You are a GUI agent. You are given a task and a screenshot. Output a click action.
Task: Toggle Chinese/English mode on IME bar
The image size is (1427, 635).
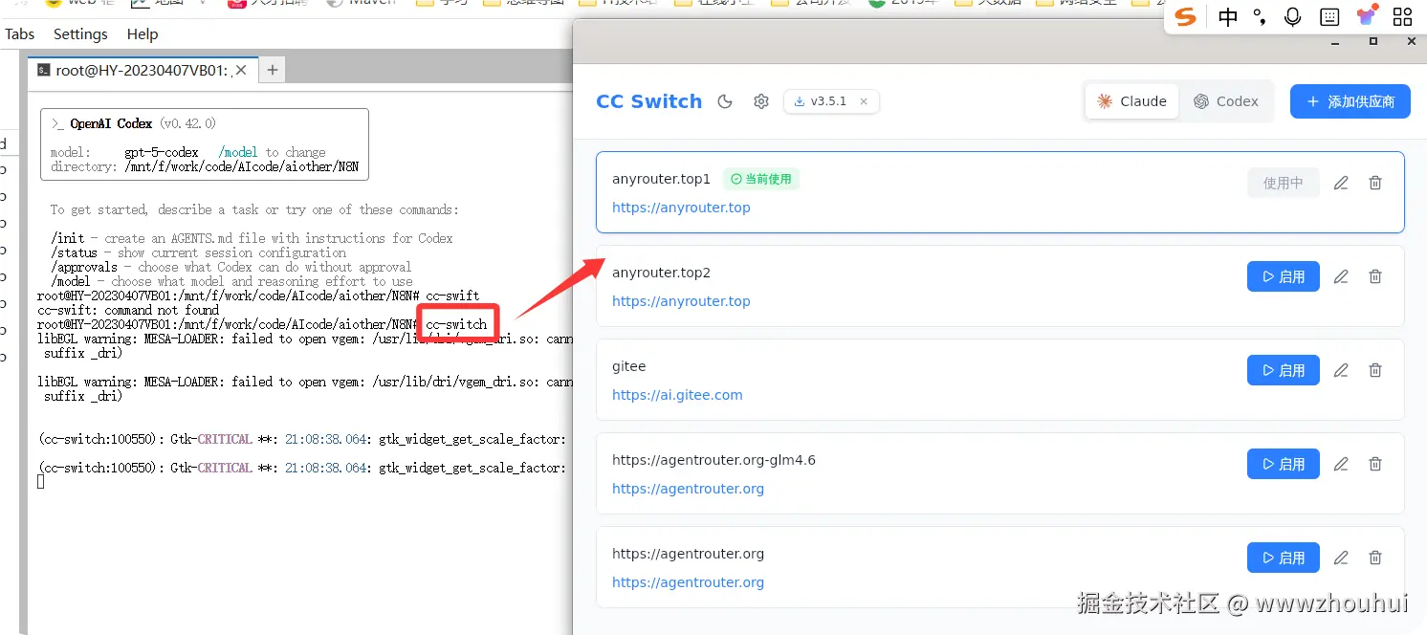point(1228,16)
